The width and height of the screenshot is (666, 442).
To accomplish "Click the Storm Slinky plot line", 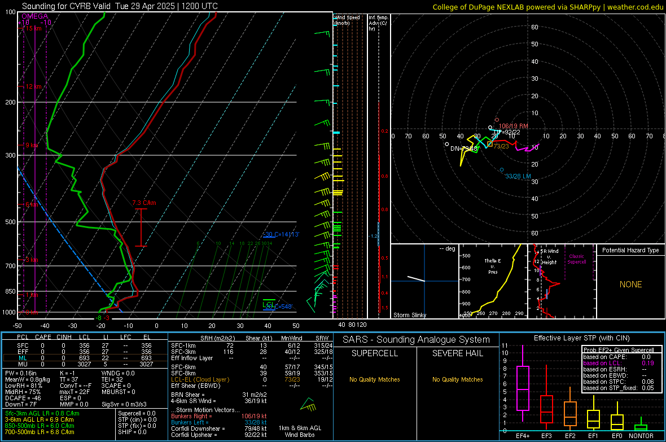I will (417, 279).
